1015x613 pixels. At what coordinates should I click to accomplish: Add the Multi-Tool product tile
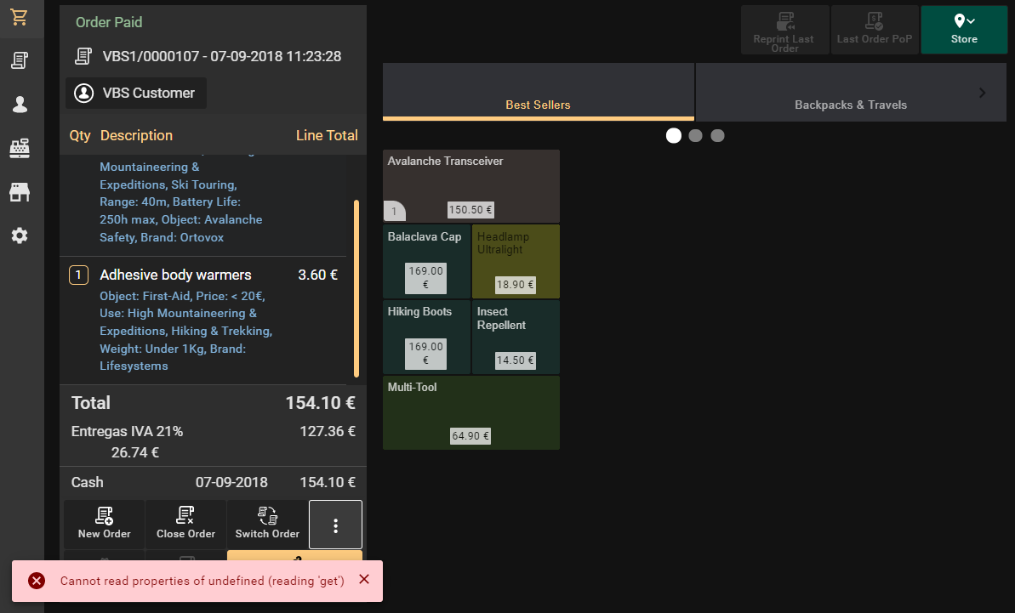(471, 412)
